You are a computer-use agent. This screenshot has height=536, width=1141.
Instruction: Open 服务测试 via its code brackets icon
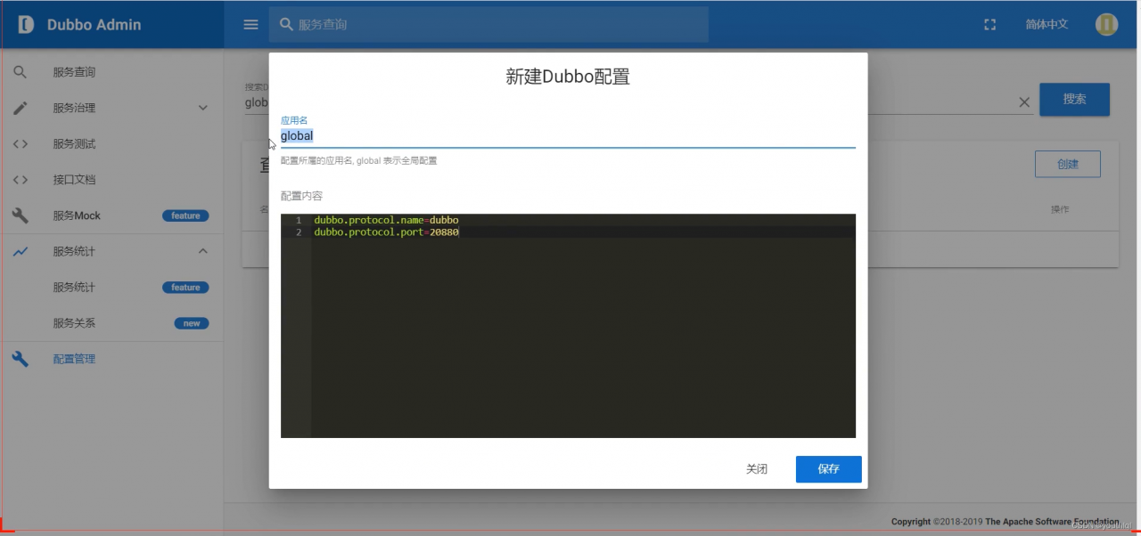[20, 143]
